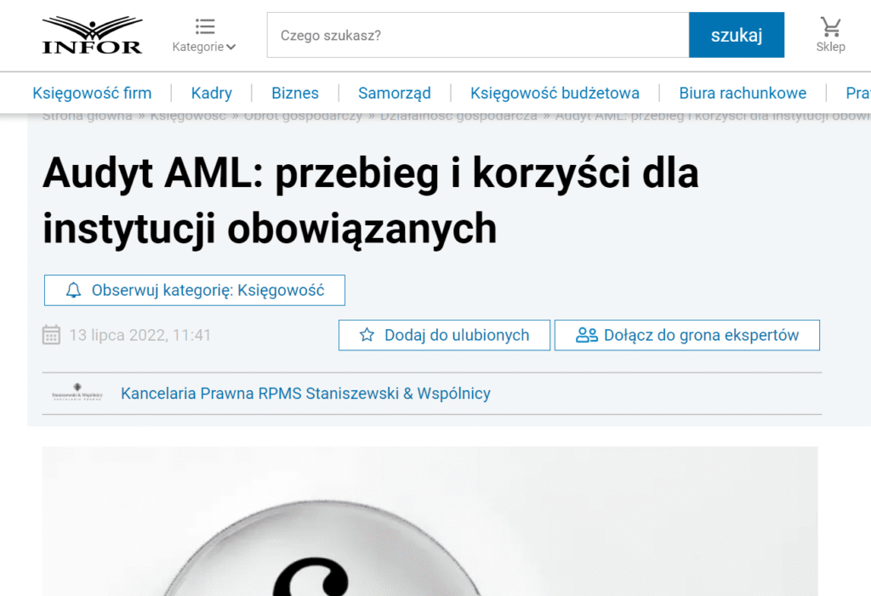Open Biura rachunkowe in the navigation
Image resolution: width=871 pixels, height=596 pixels.
743,94
